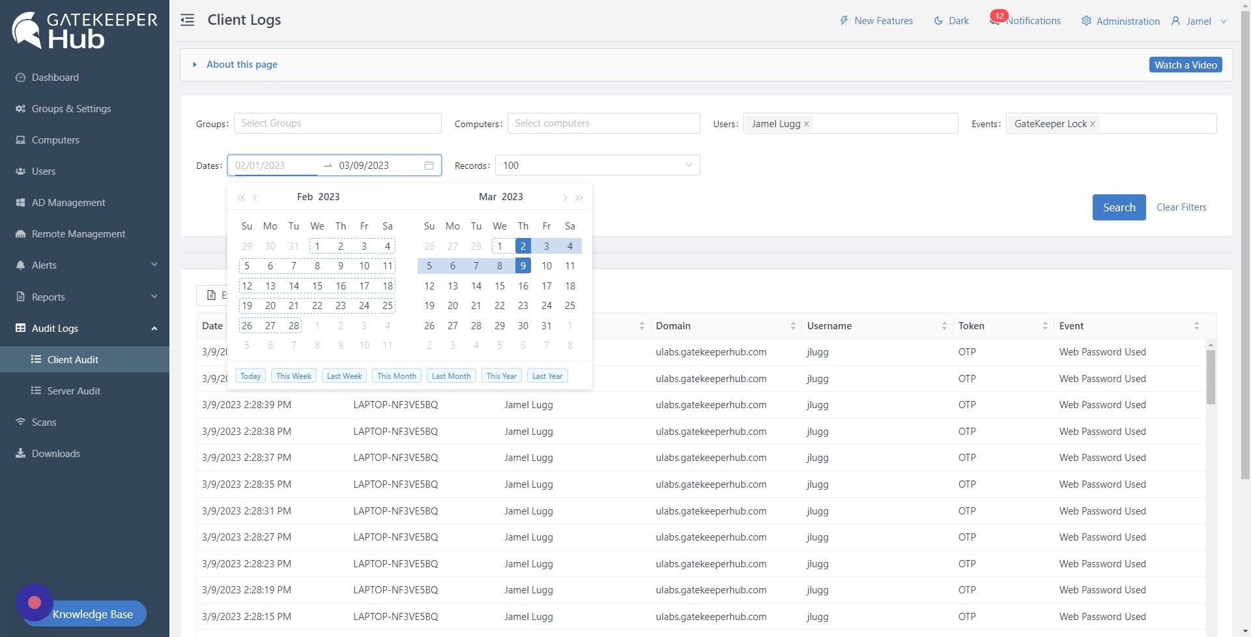The image size is (1251, 637).
Task: Click the Search button
Action: (x=1119, y=207)
